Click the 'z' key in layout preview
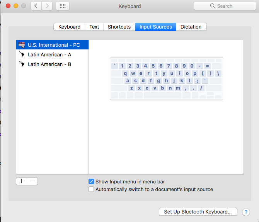The width and height of the screenshot is (259, 222). click(x=131, y=88)
